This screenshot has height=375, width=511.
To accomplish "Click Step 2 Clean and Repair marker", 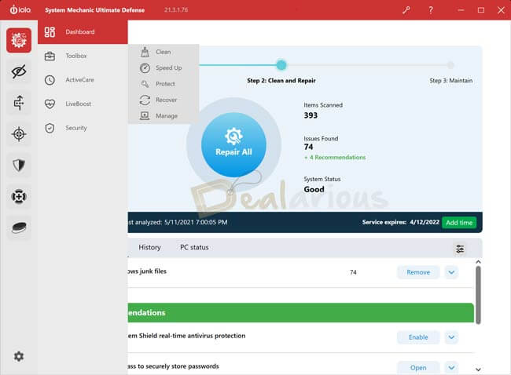I will click(x=281, y=65).
